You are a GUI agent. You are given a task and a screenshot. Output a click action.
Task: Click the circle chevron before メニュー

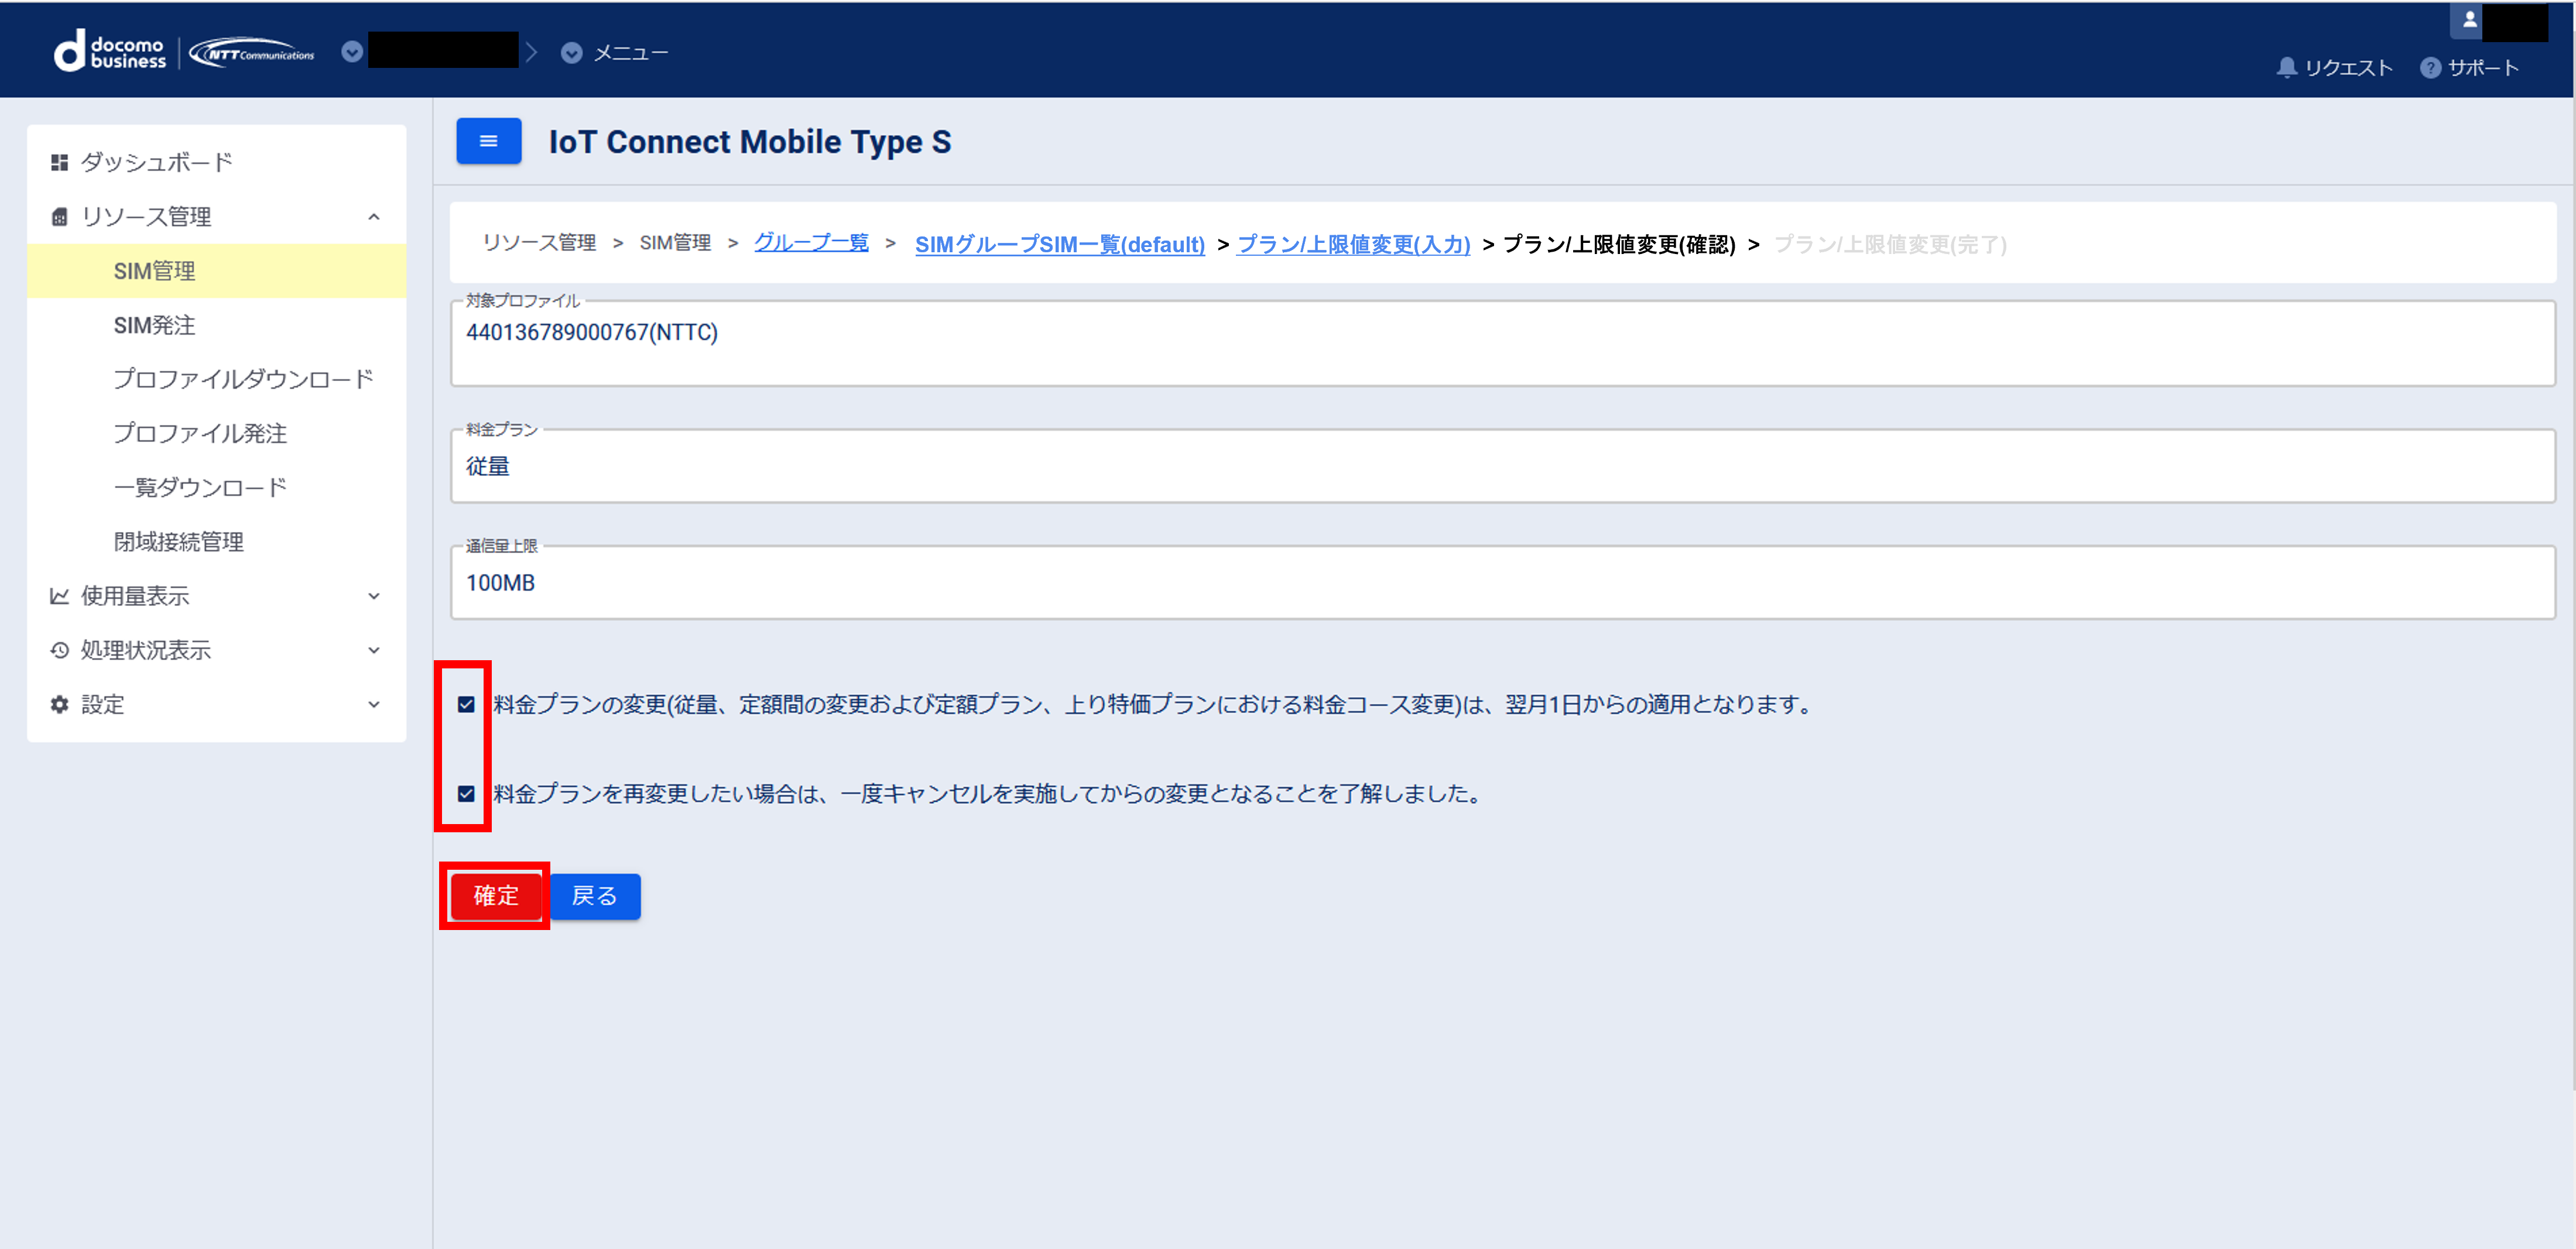point(571,53)
